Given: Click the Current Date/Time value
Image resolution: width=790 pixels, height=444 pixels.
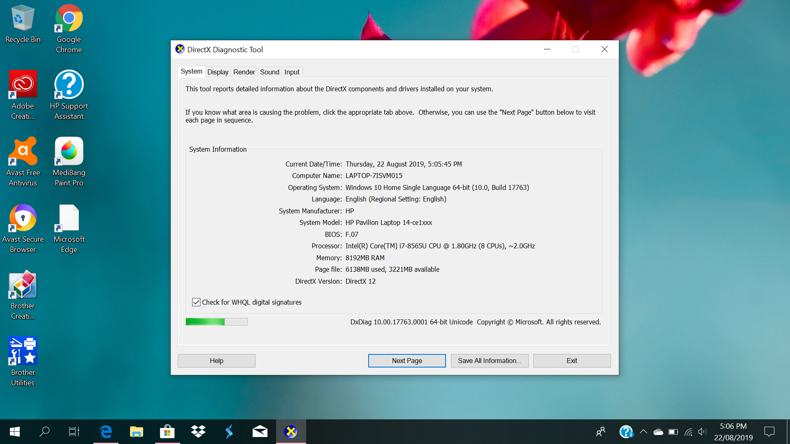Looking at the screenshot, I should [404, 164].
